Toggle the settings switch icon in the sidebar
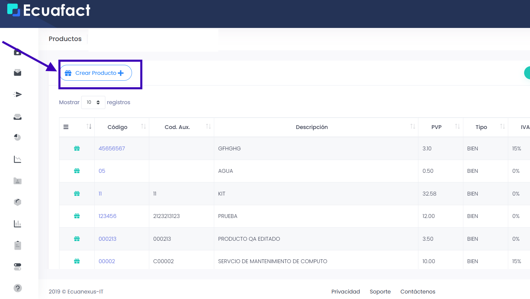 [x=17, y=267]
